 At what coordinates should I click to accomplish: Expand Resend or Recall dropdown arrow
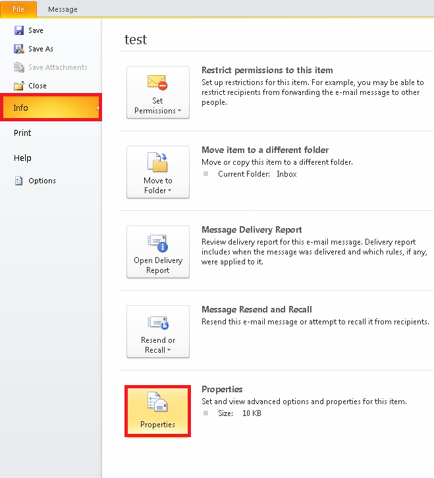click(x=169, y=349)
